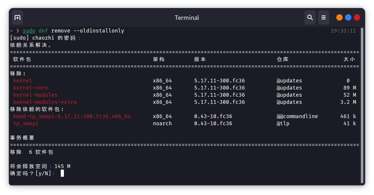The width and height of the screenshot is (374, 195).
Task: Click the @tlp repository text
Action: pyautogui.click(x=283, y=123)
